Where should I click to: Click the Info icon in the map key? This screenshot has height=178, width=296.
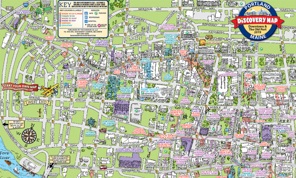(x=86, y=13)
